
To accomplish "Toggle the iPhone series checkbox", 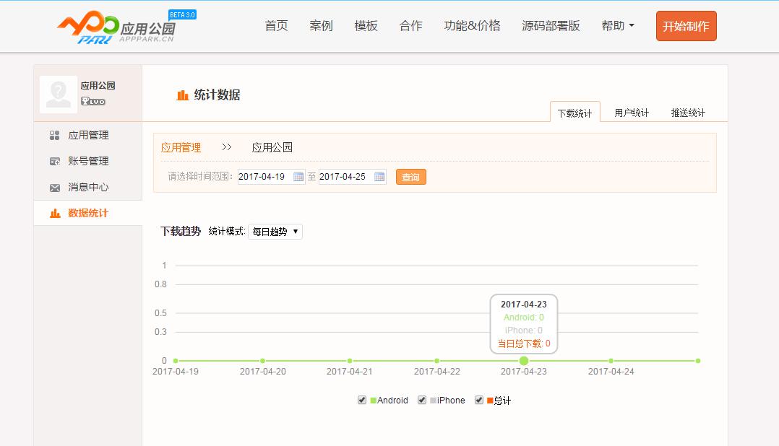I will coord(422,400).
